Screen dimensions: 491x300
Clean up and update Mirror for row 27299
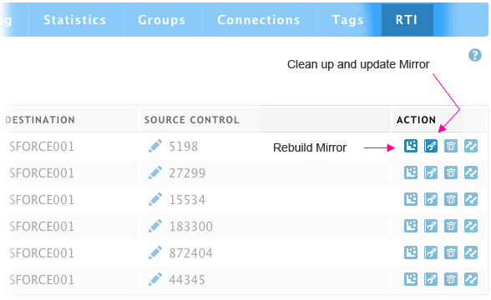point(431,172)
